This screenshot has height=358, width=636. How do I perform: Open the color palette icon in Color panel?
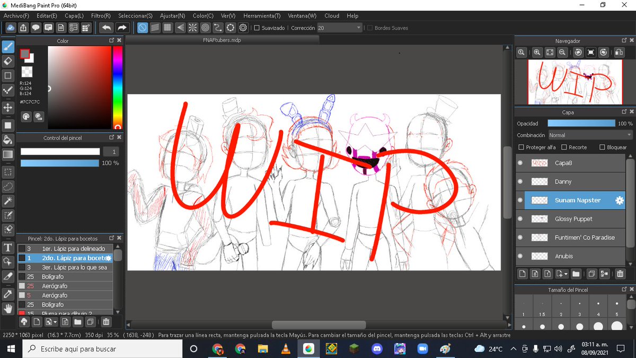(x=26, y=116)
